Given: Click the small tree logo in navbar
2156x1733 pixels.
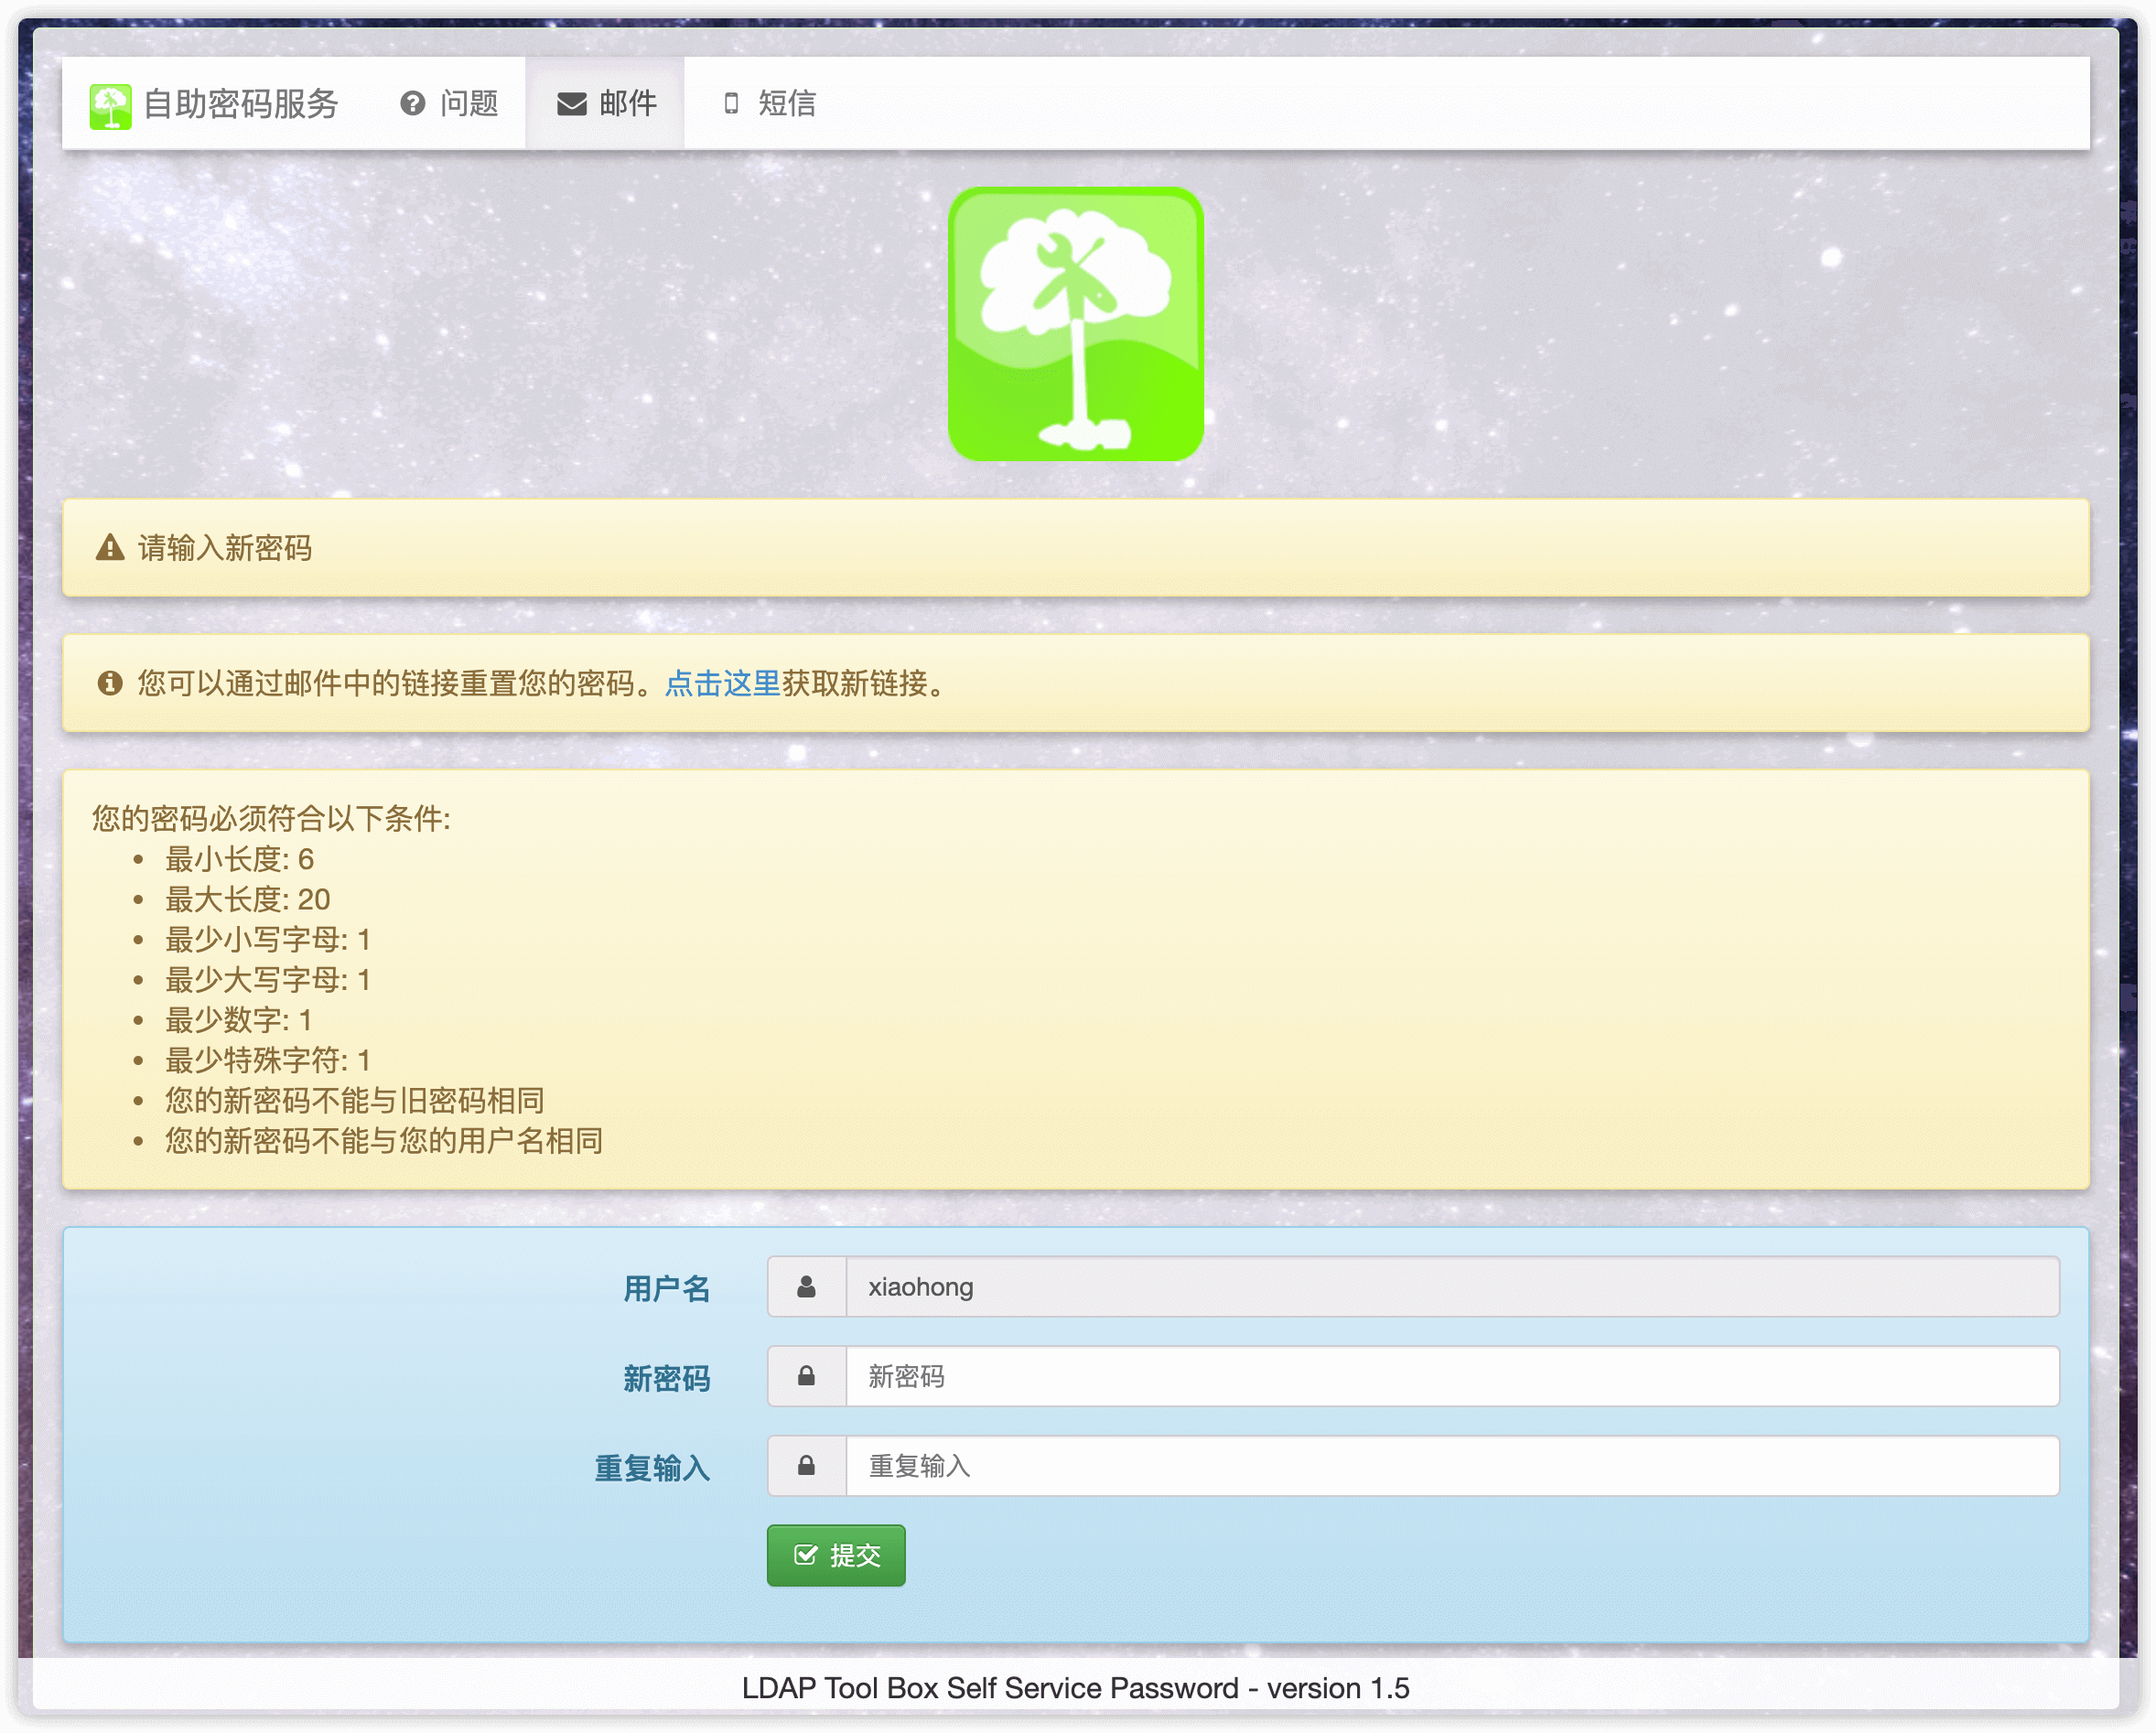Looking at the screenshot, I should [110, 105].
